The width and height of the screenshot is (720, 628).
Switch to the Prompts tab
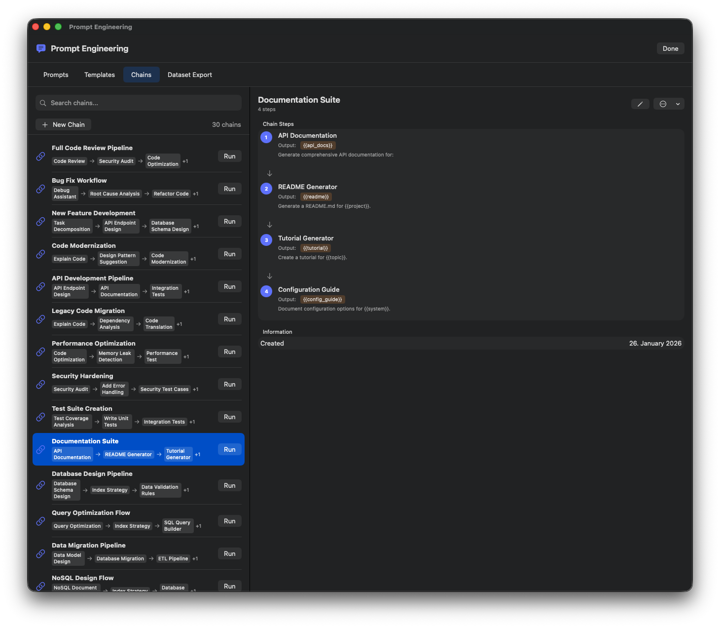pyautogui.click(x=56, y=75)
